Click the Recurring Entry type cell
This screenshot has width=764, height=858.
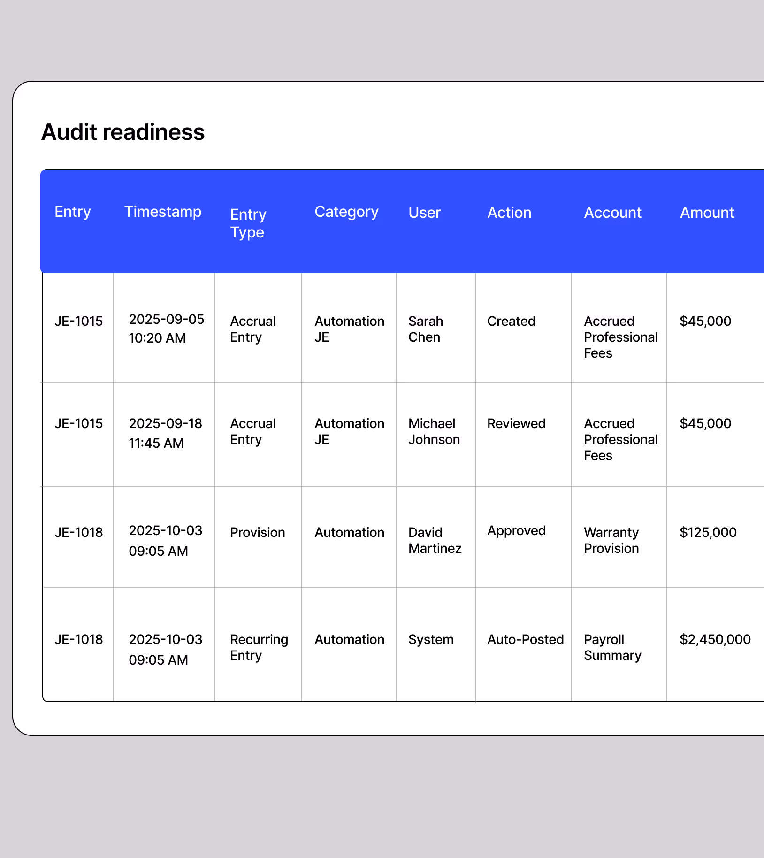259,647
